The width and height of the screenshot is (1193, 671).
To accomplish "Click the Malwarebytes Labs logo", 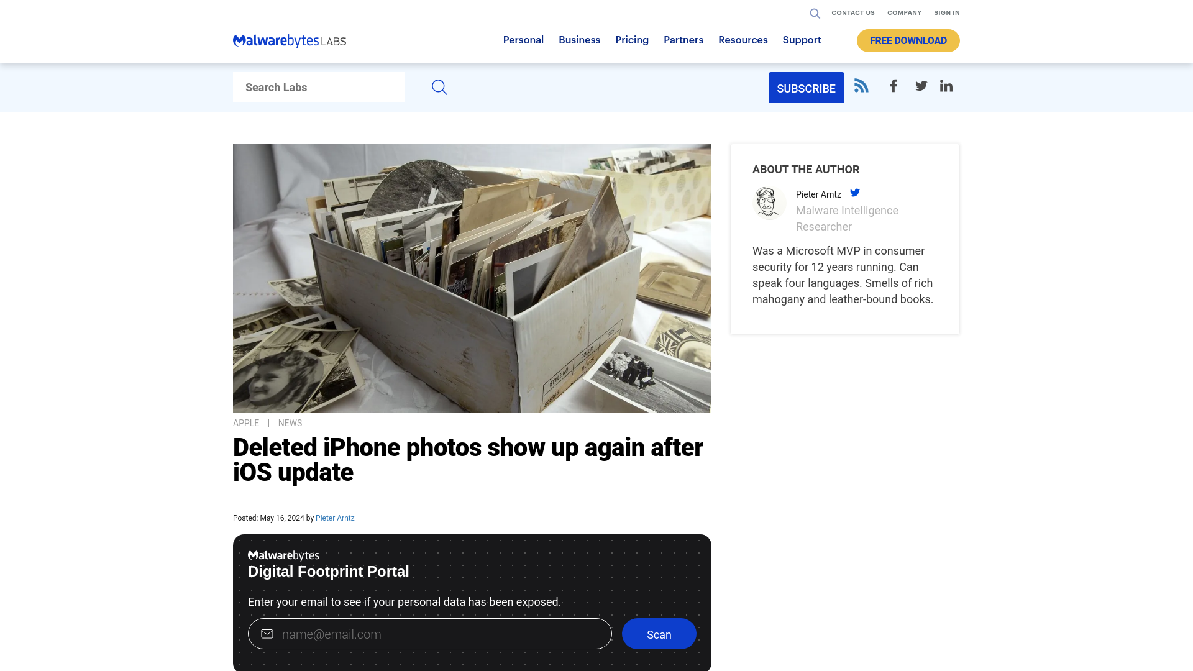I will [x=289, y=40].
